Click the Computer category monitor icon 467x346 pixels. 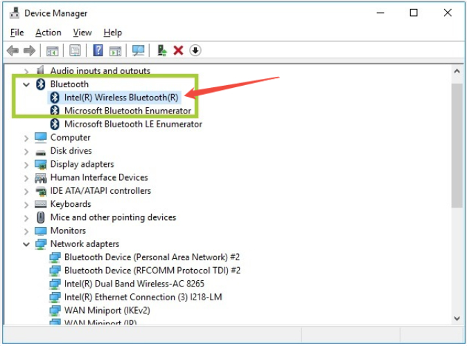[x=40, y=138]
